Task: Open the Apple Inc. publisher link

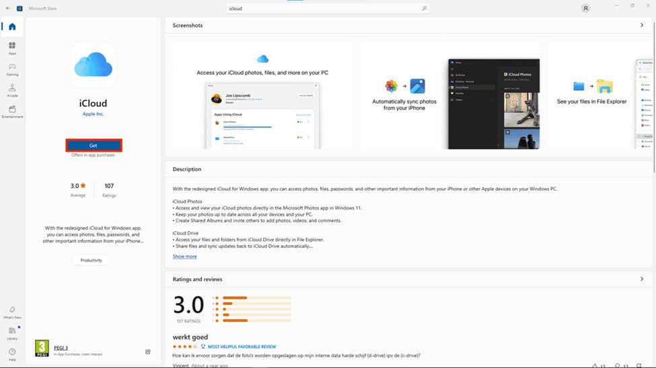Action: tap(93, 114)
